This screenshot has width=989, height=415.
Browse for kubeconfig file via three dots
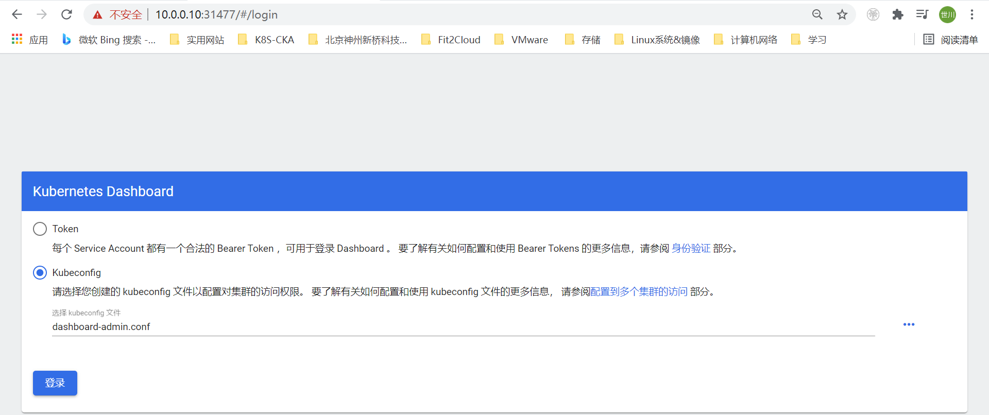pos(909,324)
